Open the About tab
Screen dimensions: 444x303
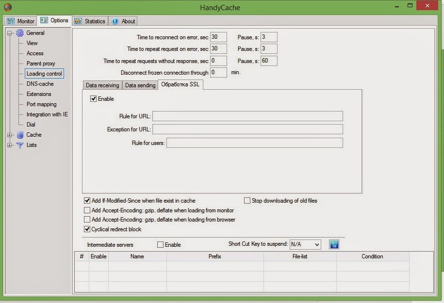click(x=123, y=21)
